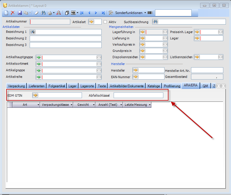This screenshot has width=231, height=195.
Task: Enable the Aktiv checkbox
Action: [x=105, y=22]
